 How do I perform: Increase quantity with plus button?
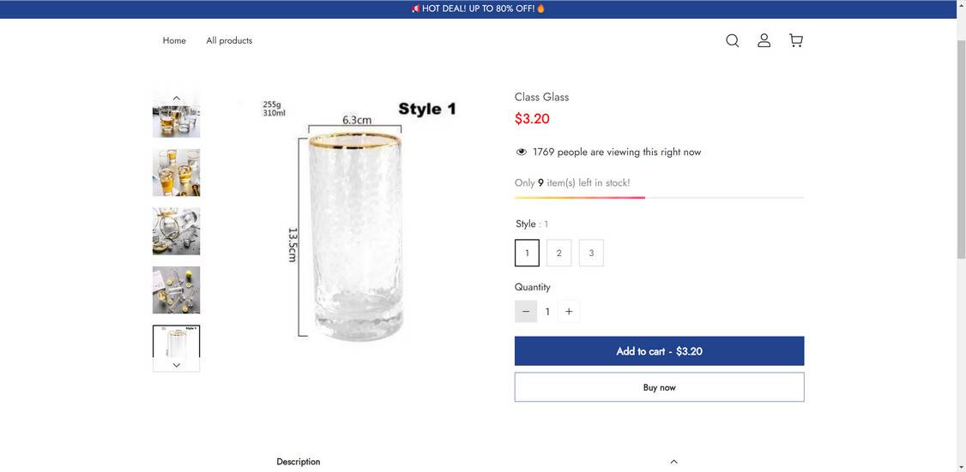point(569,312)
